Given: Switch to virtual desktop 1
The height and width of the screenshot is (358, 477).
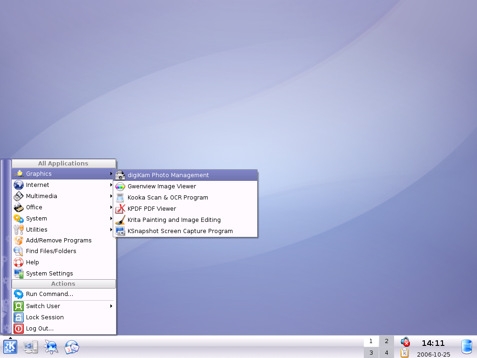Looking at the screenshot, I should 371,341.
